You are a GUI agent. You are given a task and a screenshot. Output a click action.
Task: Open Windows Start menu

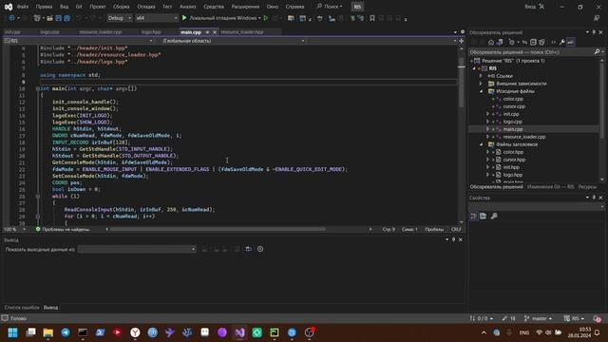point(12,332)
